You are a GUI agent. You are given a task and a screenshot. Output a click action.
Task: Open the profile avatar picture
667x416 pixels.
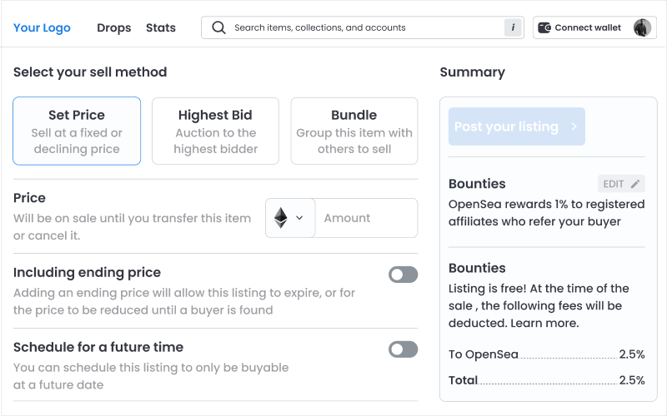tap(642, 27)
